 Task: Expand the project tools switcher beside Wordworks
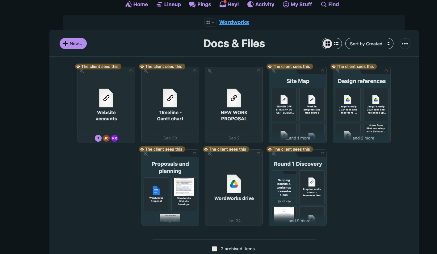(210, 22)
